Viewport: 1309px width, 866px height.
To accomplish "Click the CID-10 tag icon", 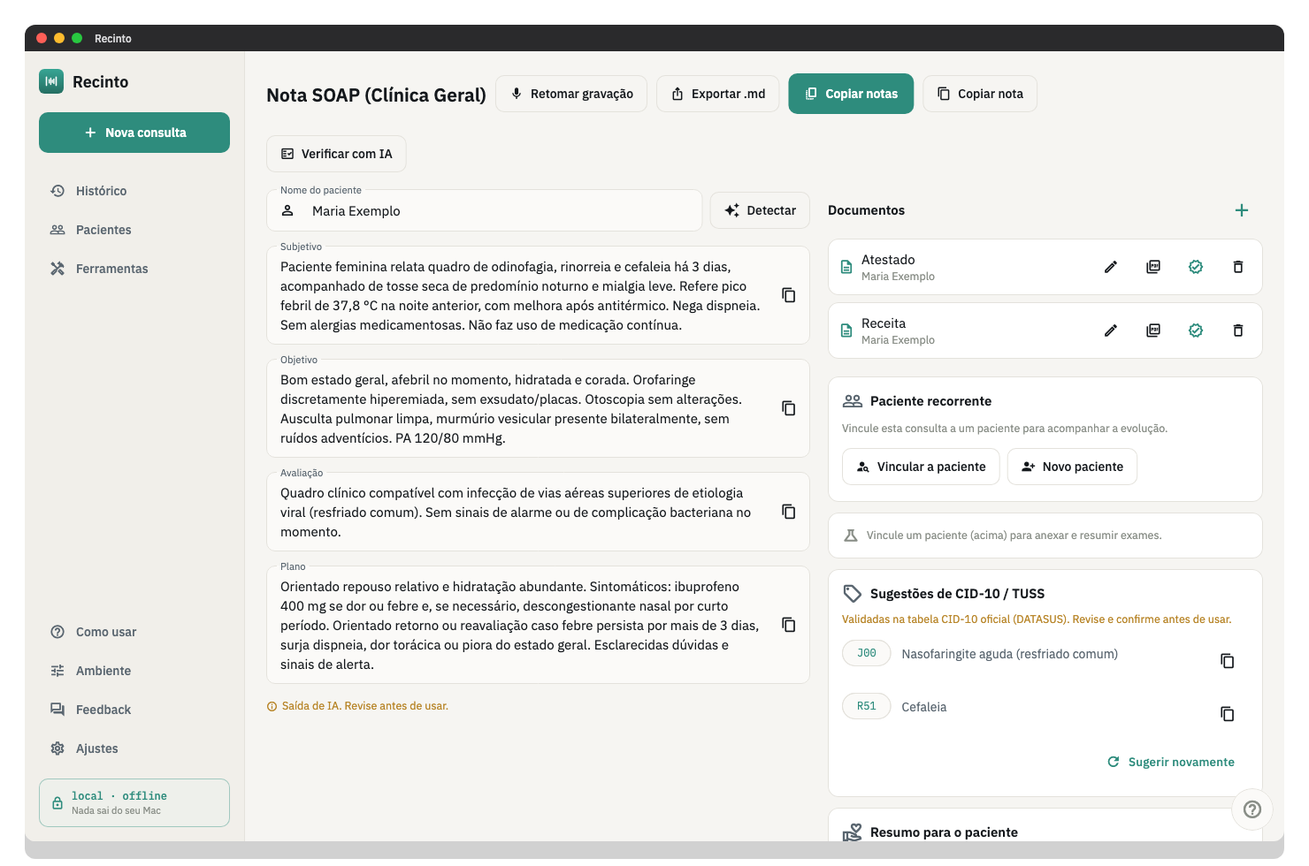I will [x=853, y=594].
